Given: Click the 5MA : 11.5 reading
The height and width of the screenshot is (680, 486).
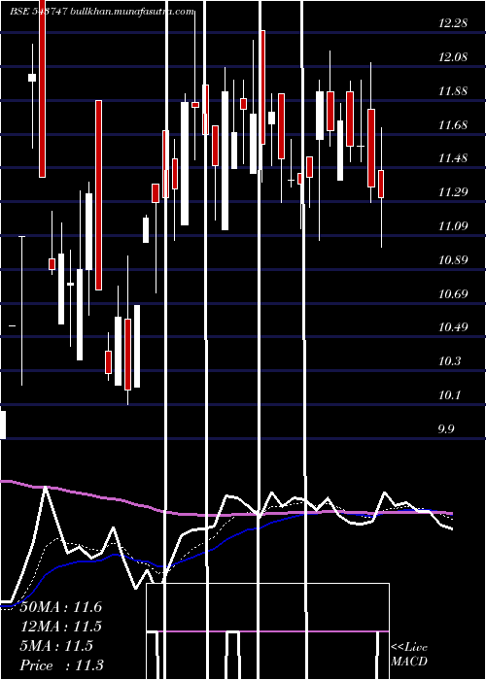Looking at the screenshot, I should [56, 646].
